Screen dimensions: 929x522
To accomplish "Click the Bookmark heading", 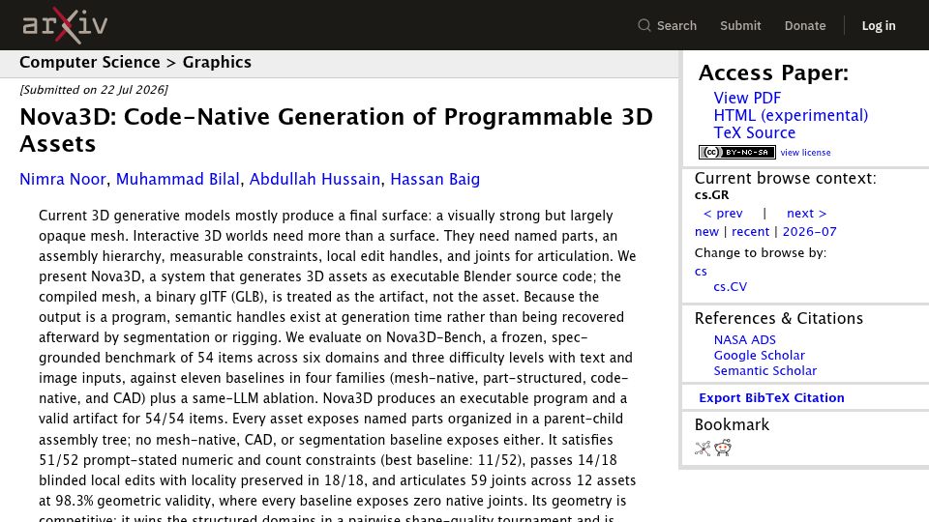I will click(x=732, y=424).
